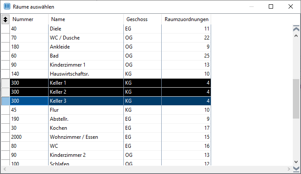Click the vertical scrollbar up arrow
Viewport: 301px width, 174px height.
click(x=296, y=36)
